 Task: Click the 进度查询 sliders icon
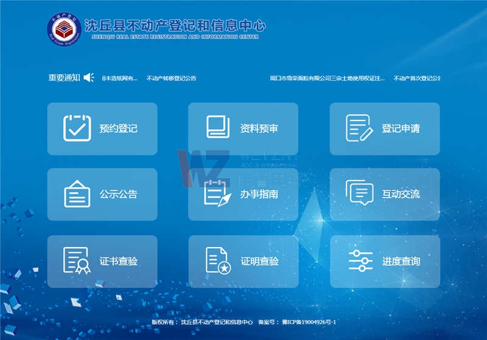coord(360,261)
